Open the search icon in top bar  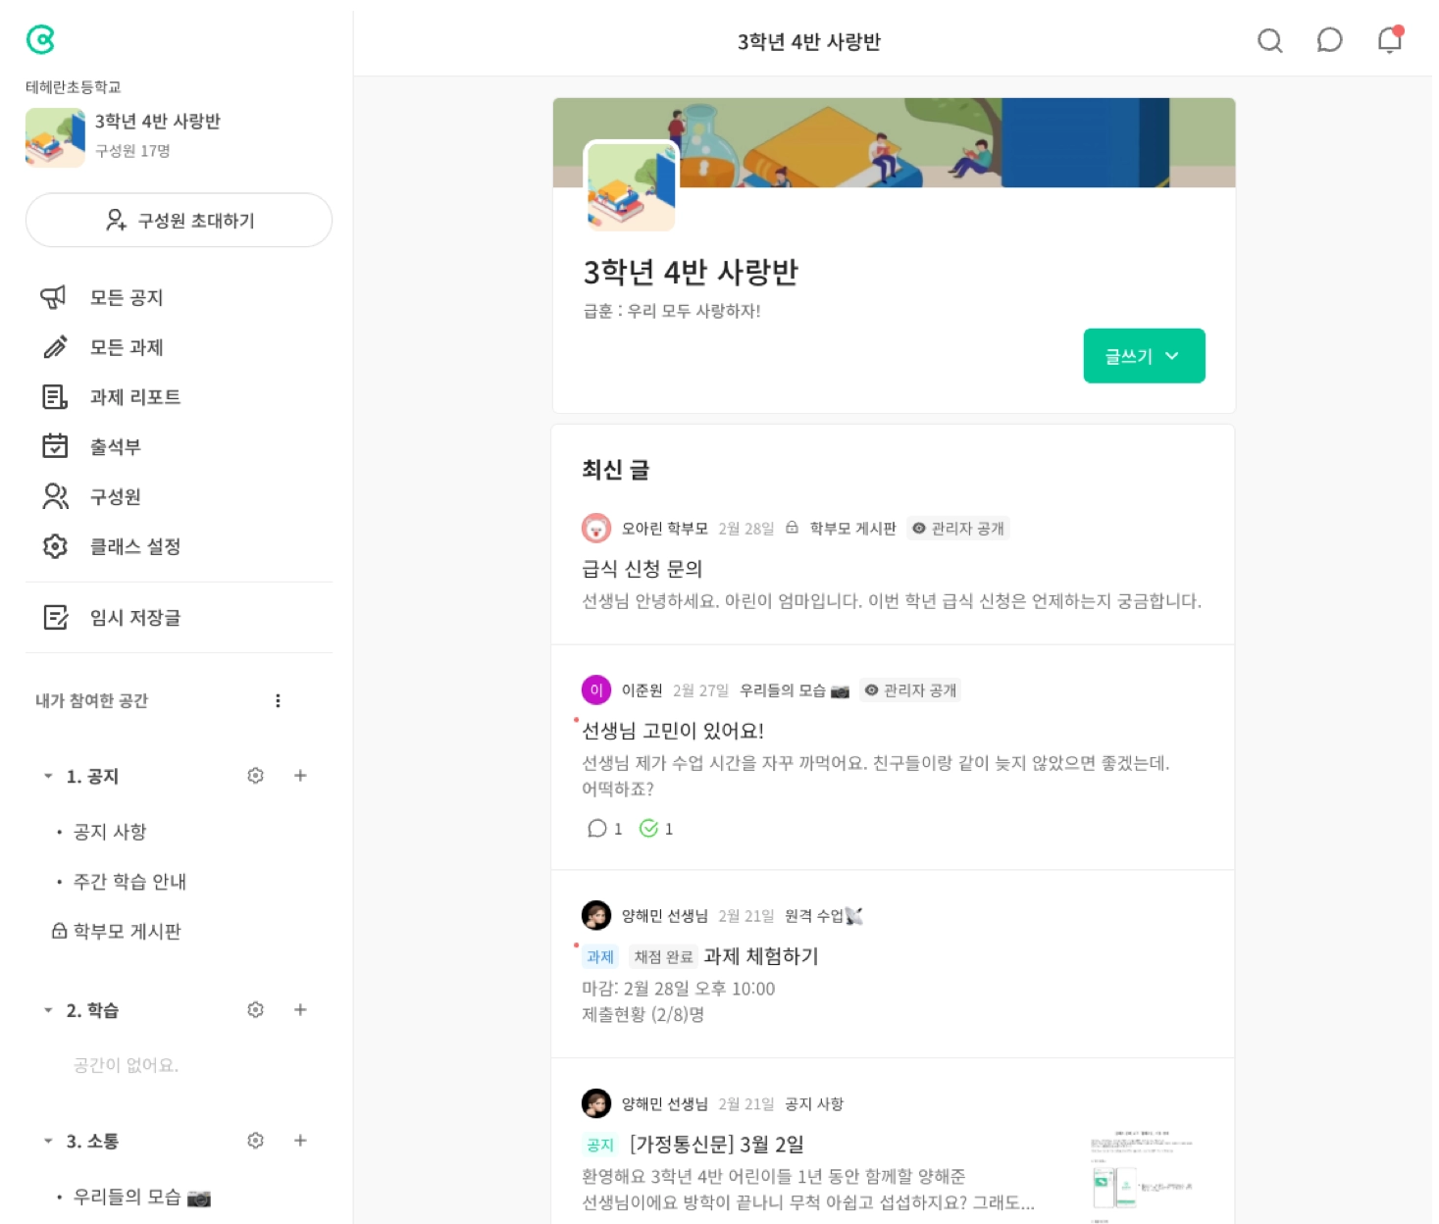1269,40
